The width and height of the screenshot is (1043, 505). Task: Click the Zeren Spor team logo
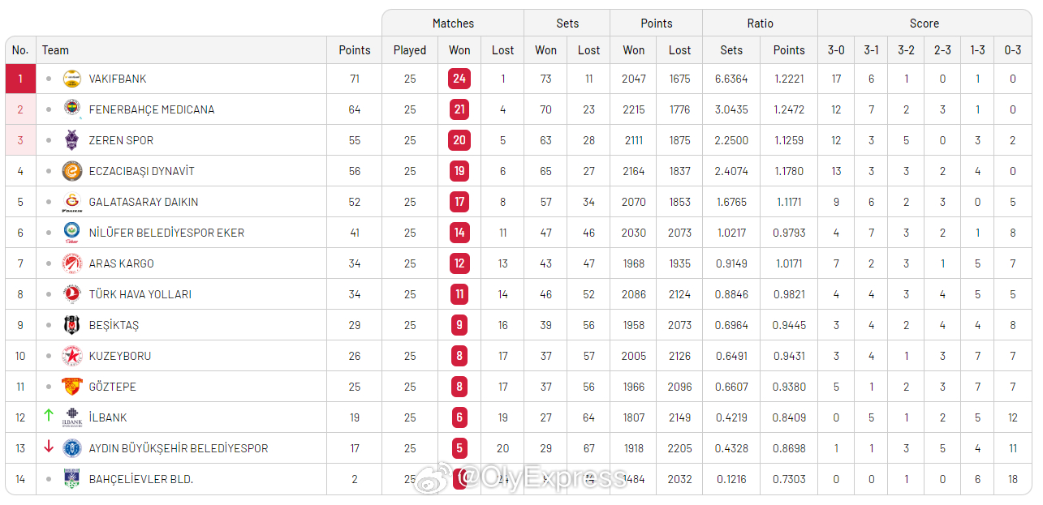[72, 140]
